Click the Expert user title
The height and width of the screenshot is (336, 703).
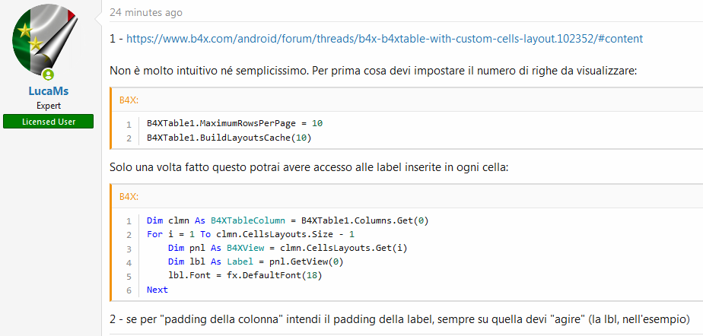pyautogui.click(x=48, y=106)
